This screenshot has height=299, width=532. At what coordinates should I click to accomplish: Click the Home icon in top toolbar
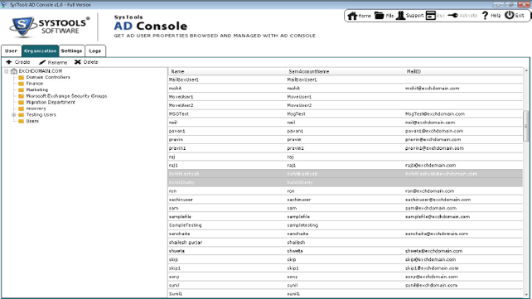352,16
